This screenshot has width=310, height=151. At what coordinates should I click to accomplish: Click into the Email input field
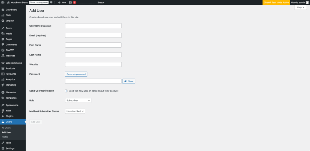tap(93, 35)
